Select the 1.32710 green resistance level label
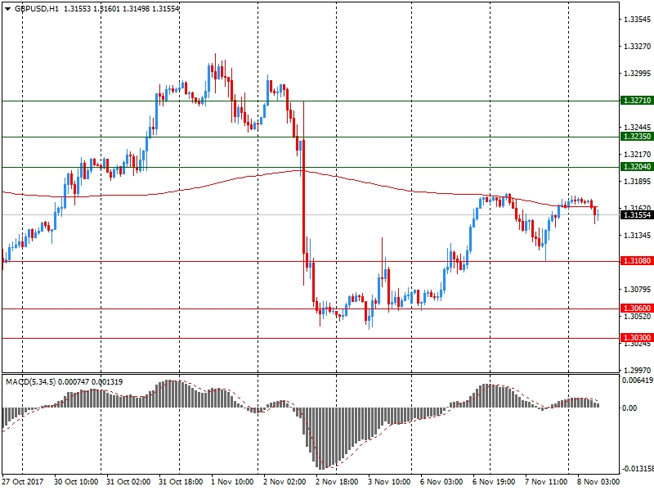Image resolution: width=654 pixels, height=491 pixels. point(637,101)
